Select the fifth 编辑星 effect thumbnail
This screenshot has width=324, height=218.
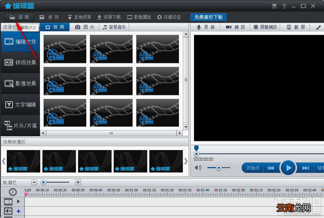[166, 161]
